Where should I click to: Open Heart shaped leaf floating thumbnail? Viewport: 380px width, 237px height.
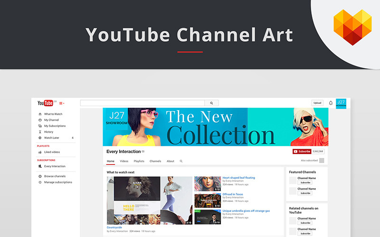[208, 184]
